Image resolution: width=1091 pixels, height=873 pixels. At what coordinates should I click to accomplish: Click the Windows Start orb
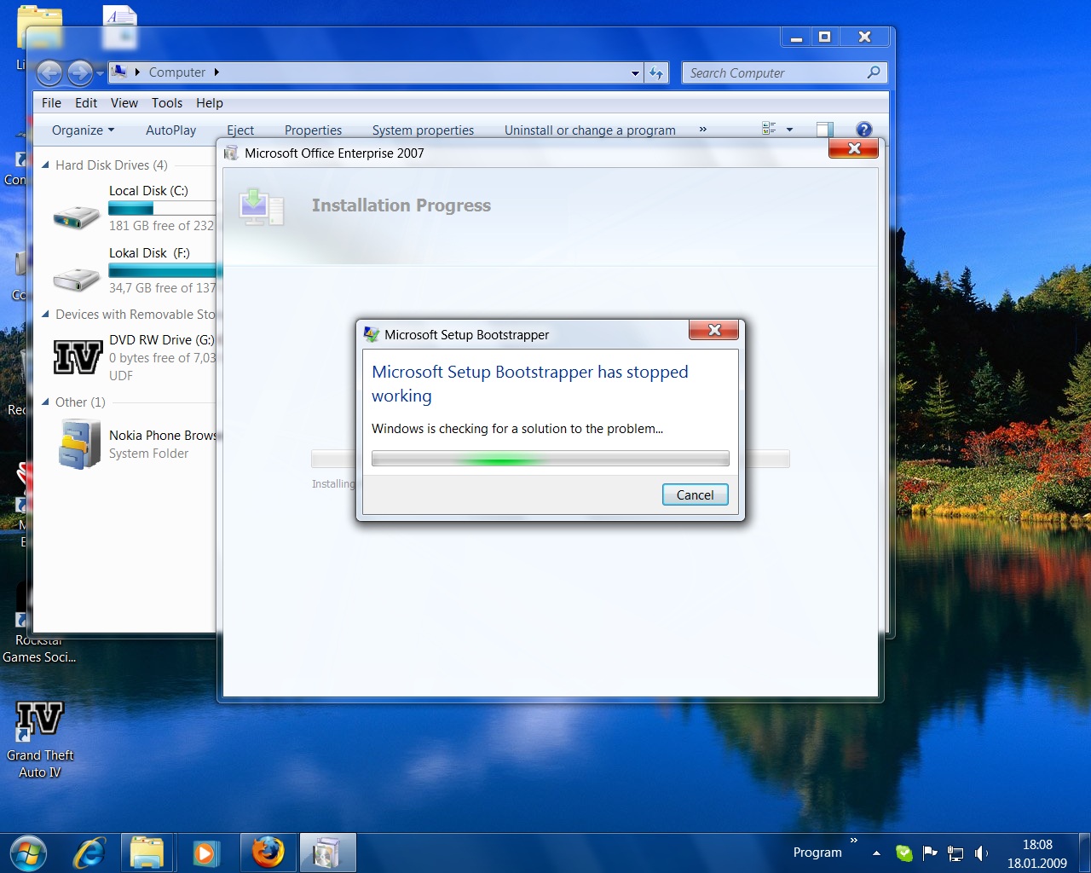tap(28, 853)
